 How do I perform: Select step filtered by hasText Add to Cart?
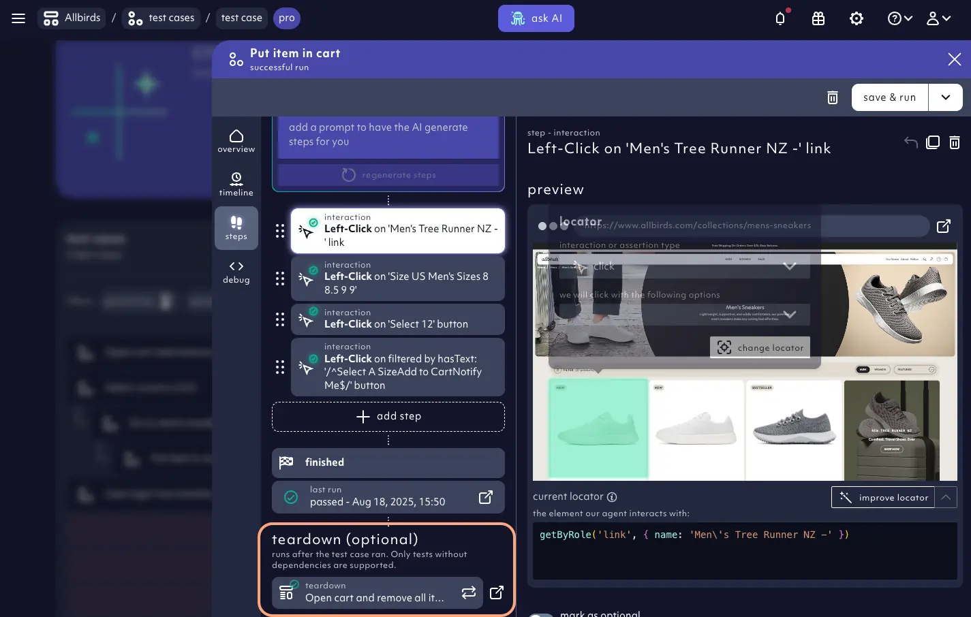pos(398,367)
